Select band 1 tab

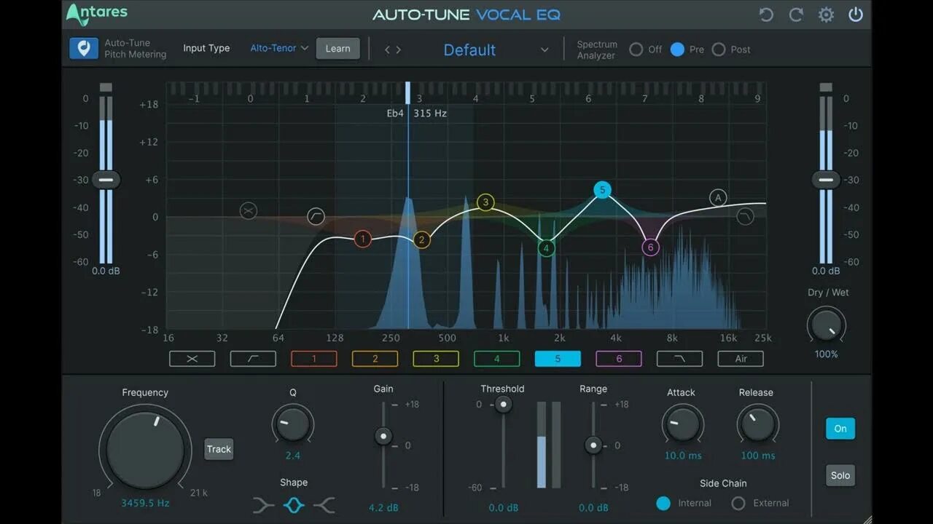(x=314, y=359)
